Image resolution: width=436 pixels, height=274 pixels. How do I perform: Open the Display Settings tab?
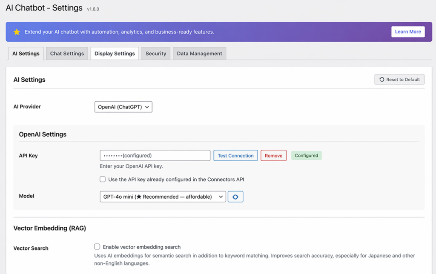[x=114, y=53]
